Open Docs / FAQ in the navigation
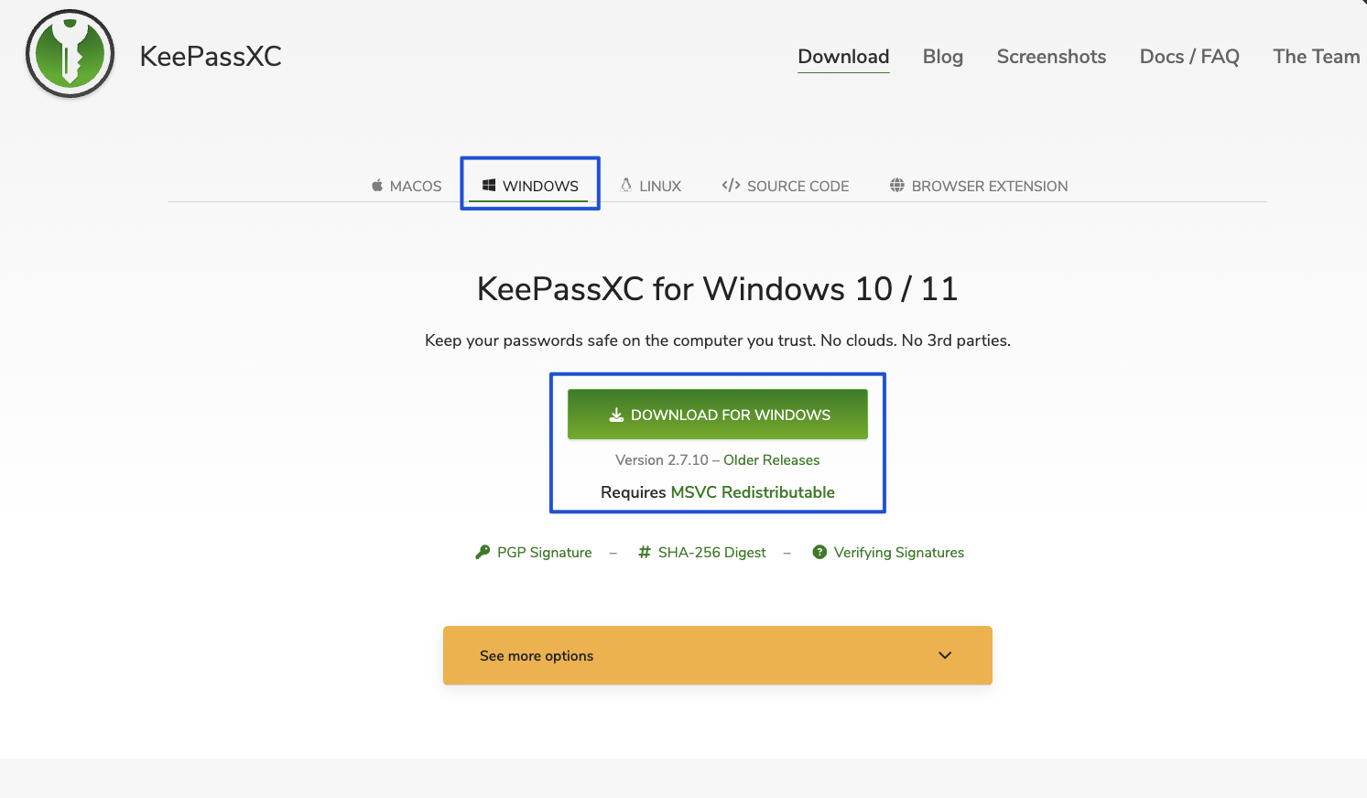 (1188, 57)
